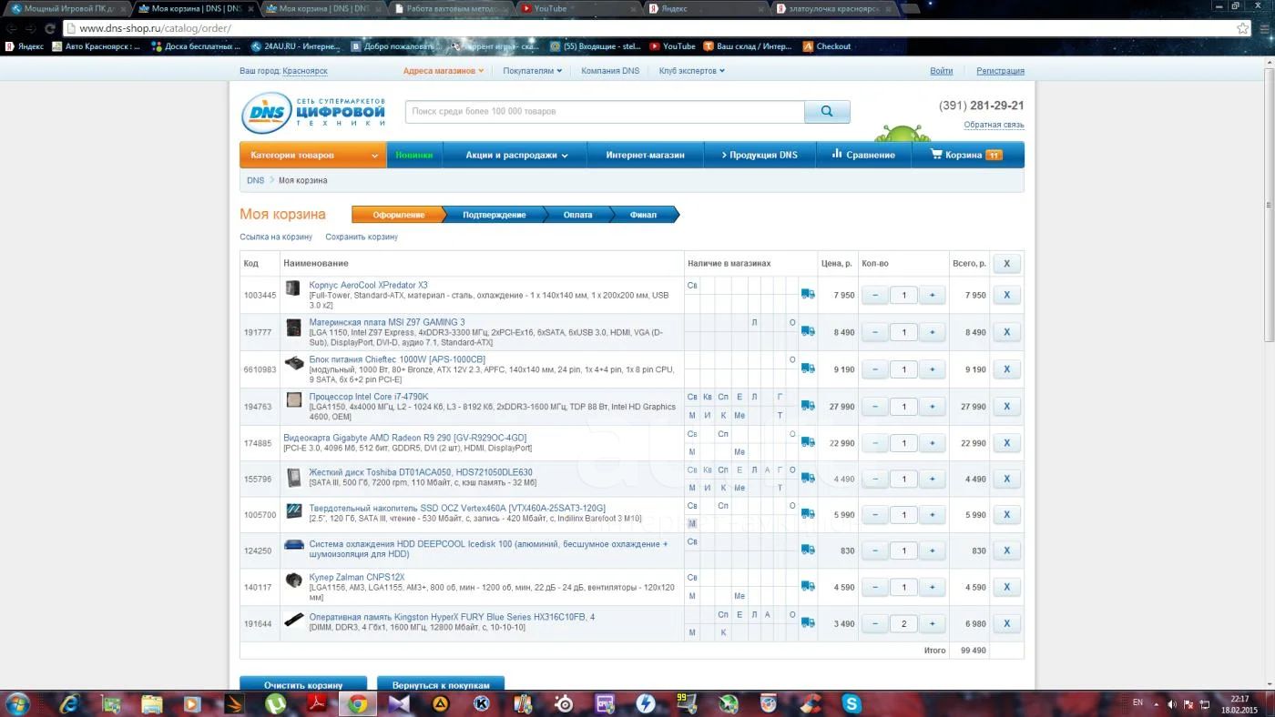Viewport: 1275px width, 717px height.
Task: Increase quantity of Intel Core i7-4790K
Action: [x=932, y=407]
